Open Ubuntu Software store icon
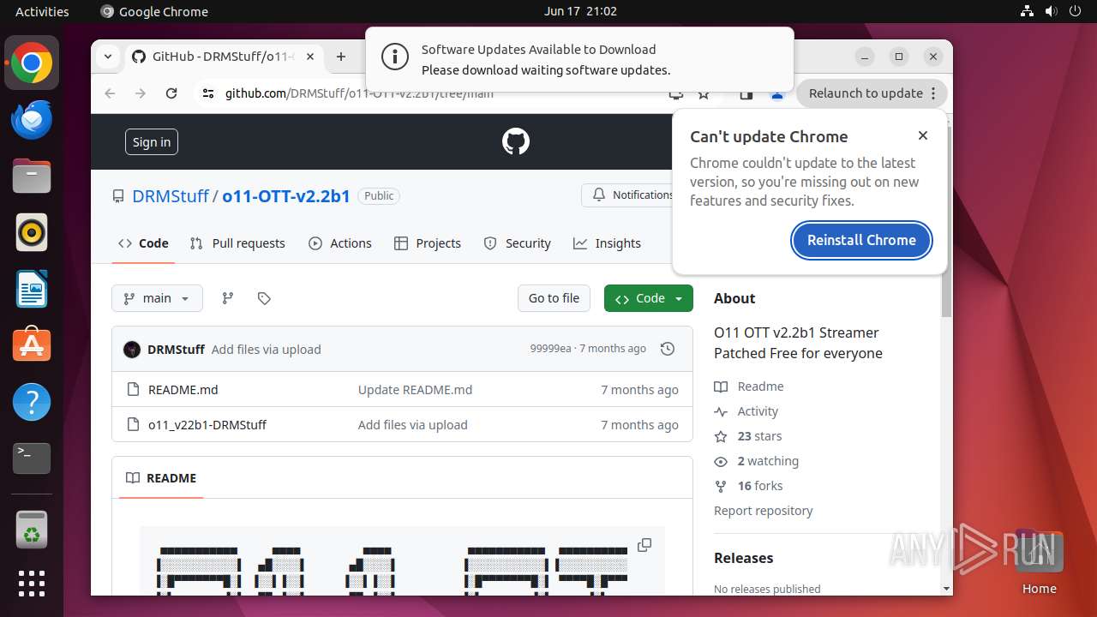This screenshot has height=617, width=1097. pyautogui.click(x=32, y=344)
